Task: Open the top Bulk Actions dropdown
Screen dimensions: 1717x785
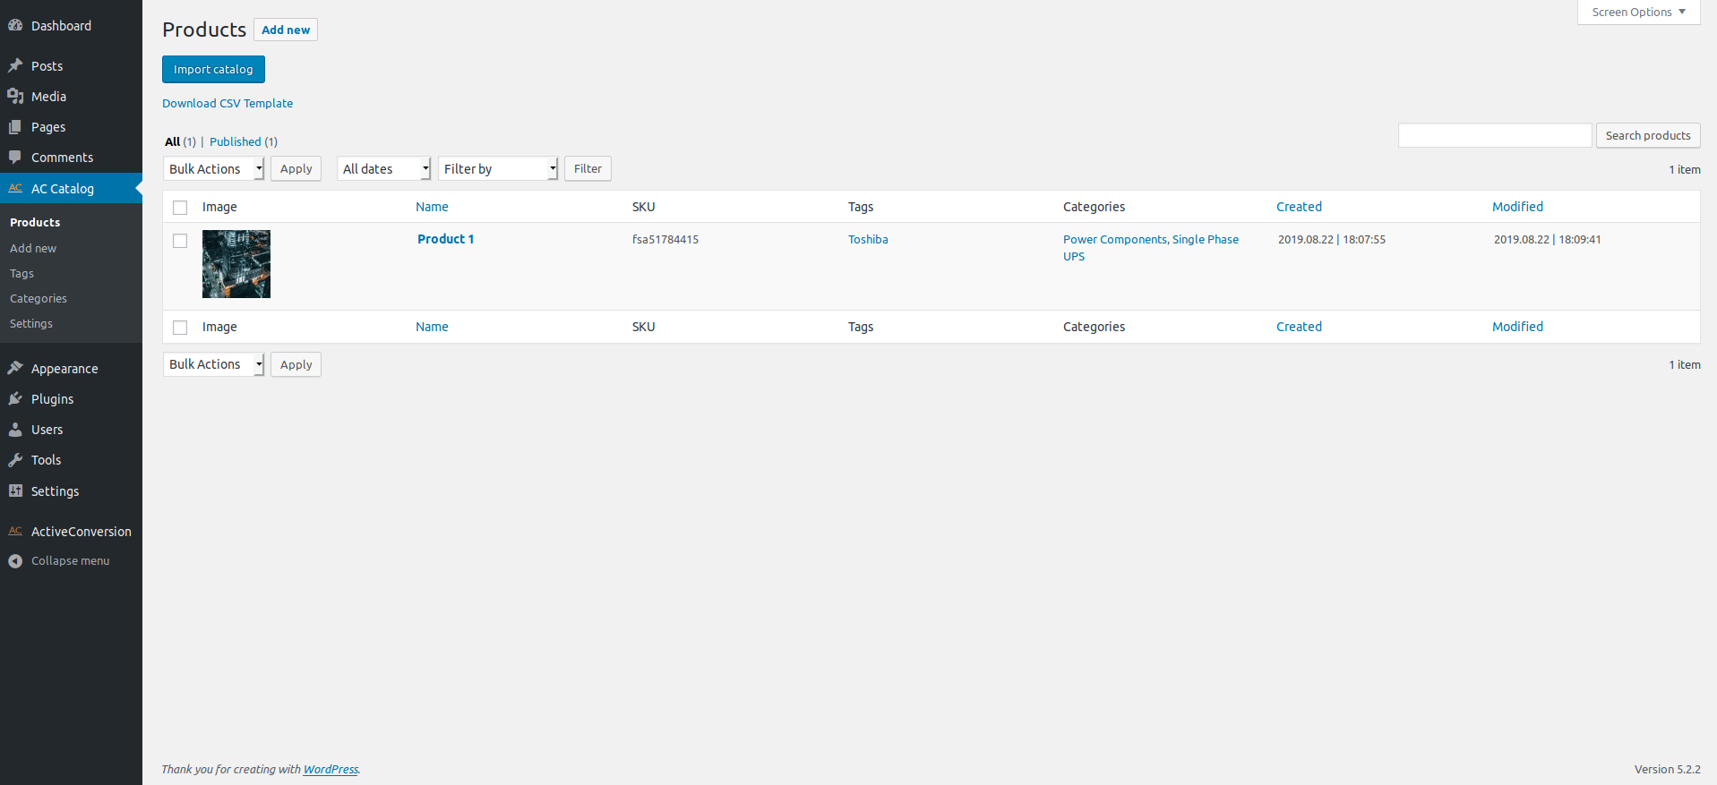Action: tap(214, 168)
